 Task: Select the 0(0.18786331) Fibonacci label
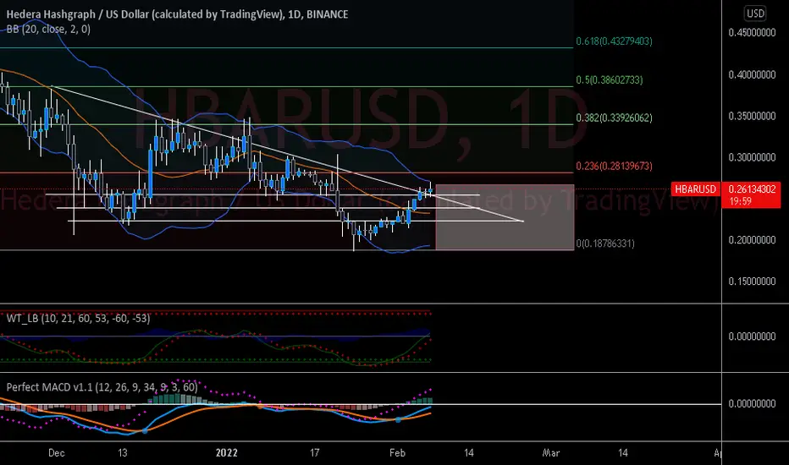604,243
